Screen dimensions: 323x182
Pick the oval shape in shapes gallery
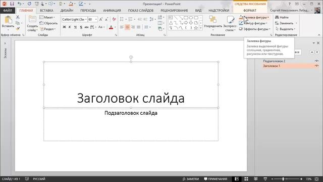(191, 18)
